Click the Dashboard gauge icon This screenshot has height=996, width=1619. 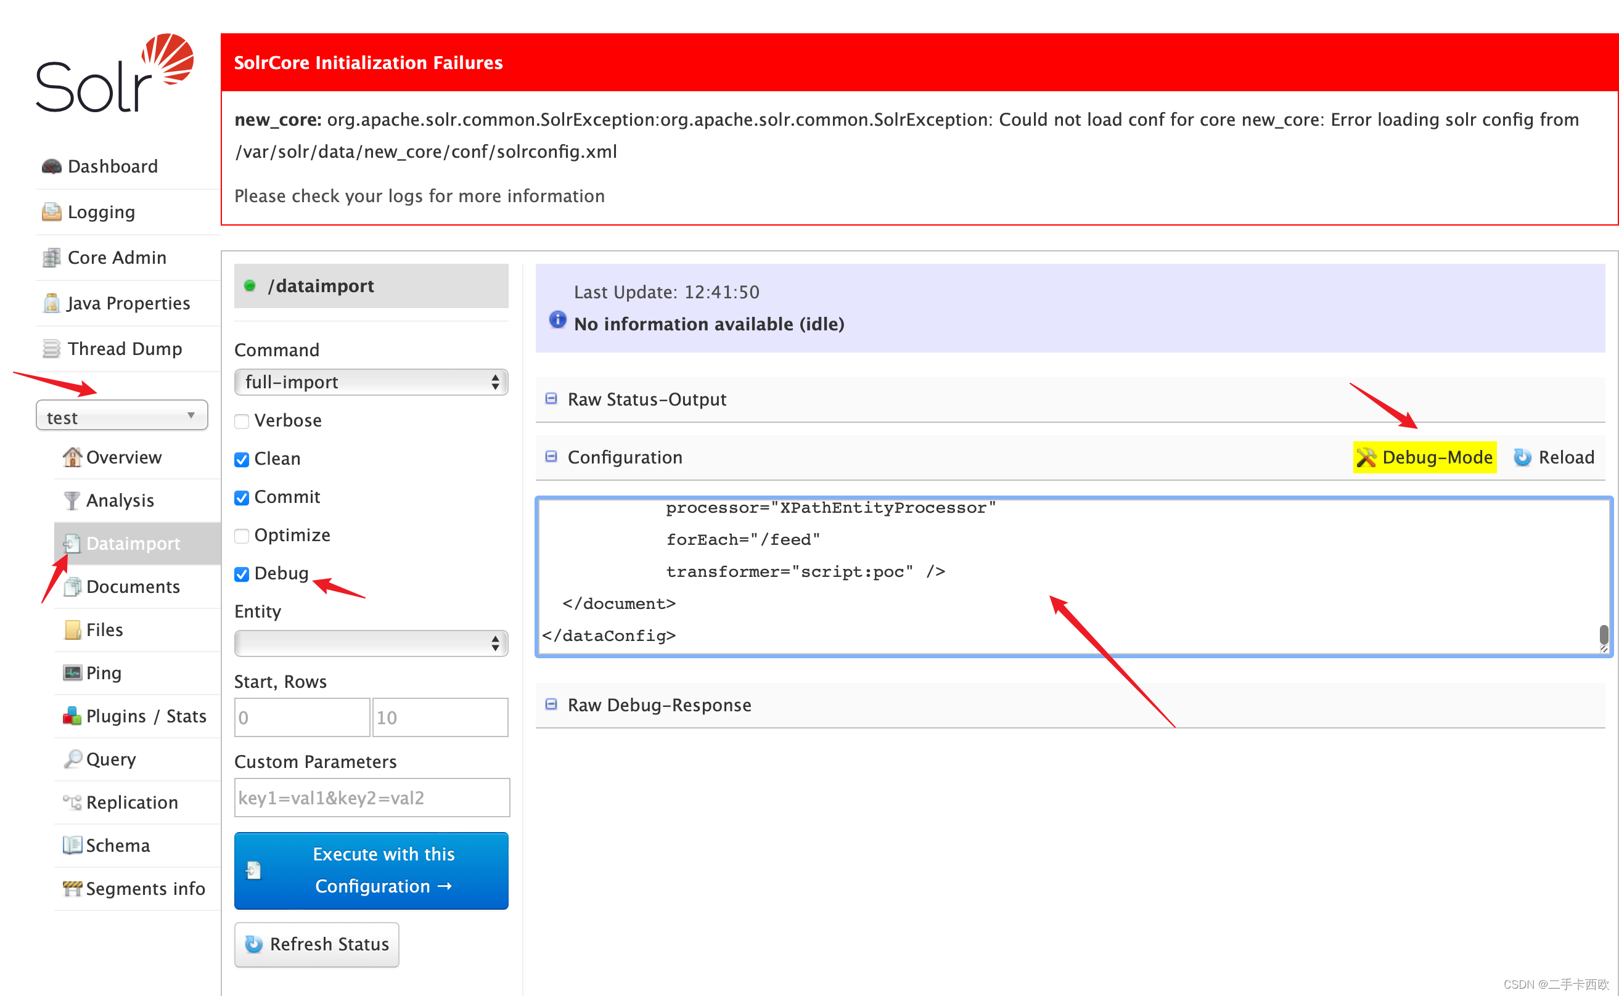tap(51, 166)
